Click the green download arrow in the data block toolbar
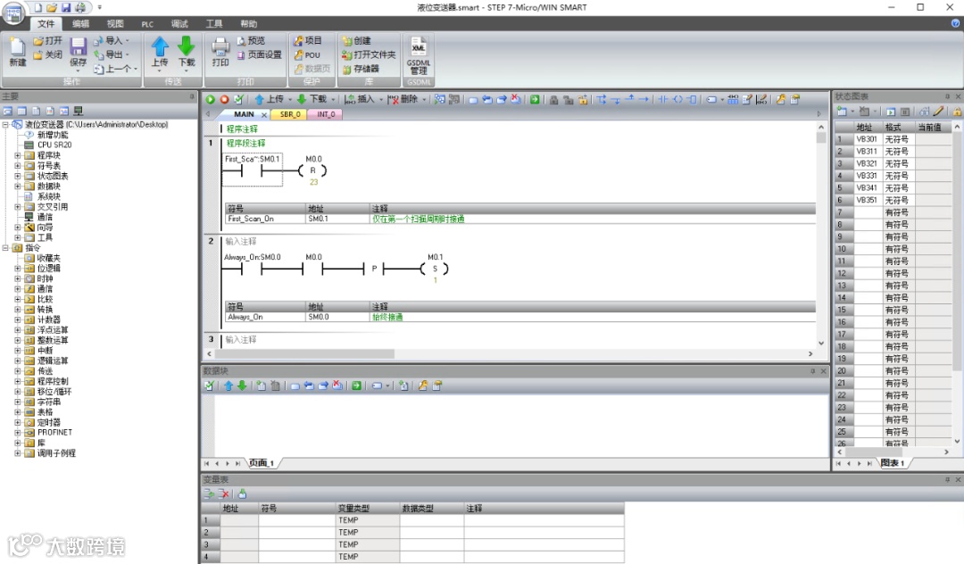Image resolution: width=964 pixels, height=564 pixels. pyautogui.click(x=242, y=386)
